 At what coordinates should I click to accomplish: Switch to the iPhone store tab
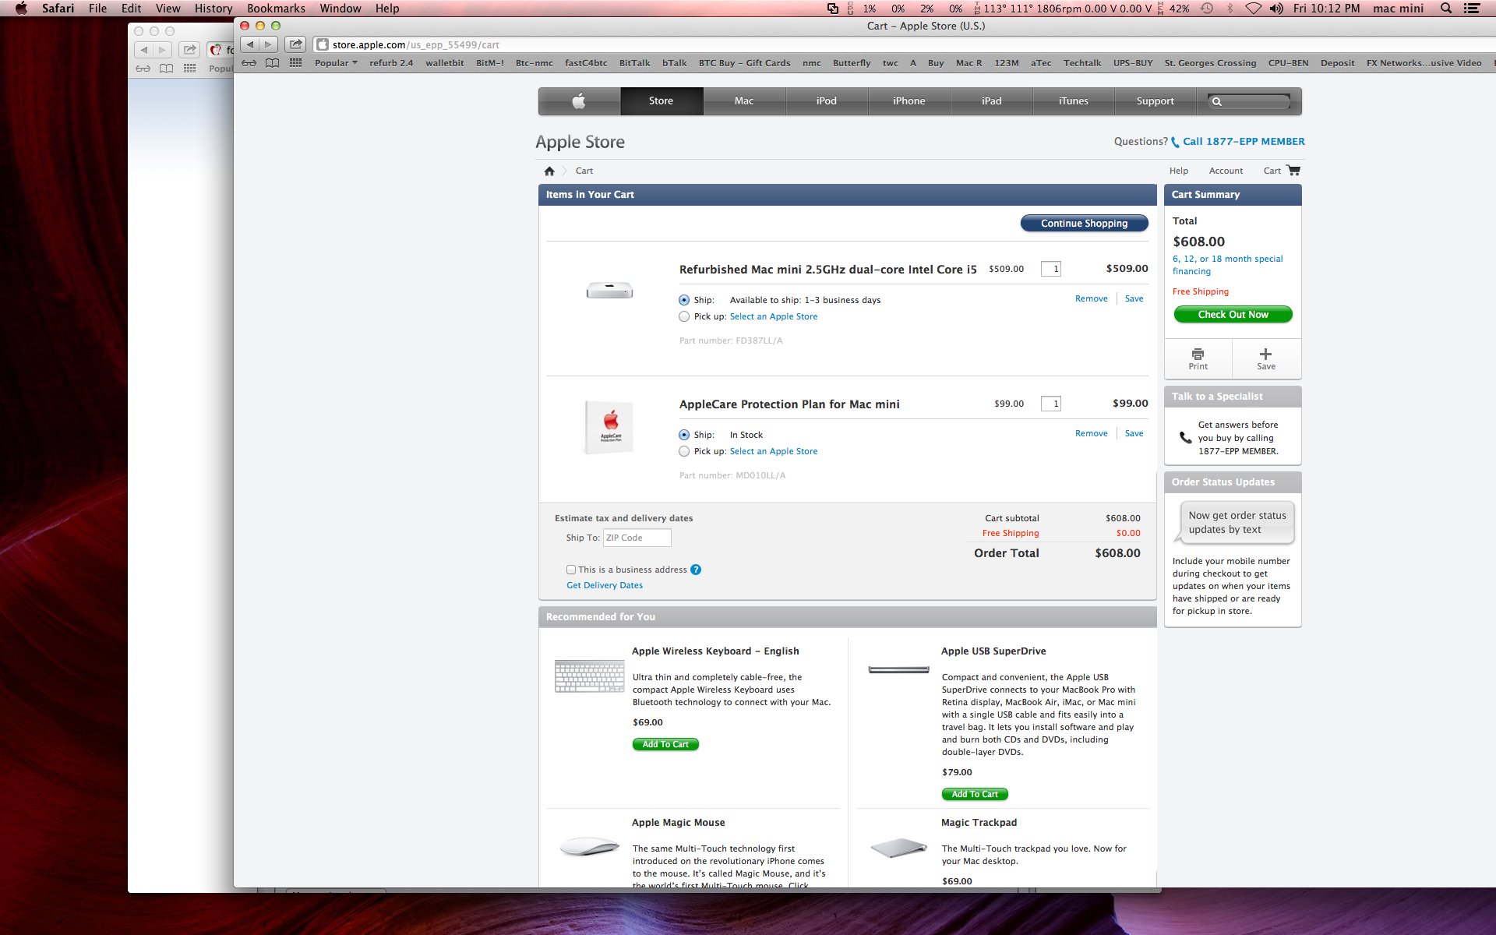pos(909,101)
